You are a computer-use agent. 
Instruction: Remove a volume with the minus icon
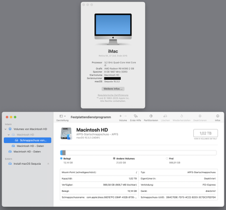click(125, 116)
